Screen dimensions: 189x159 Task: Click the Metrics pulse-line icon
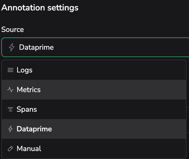(10, 90)
